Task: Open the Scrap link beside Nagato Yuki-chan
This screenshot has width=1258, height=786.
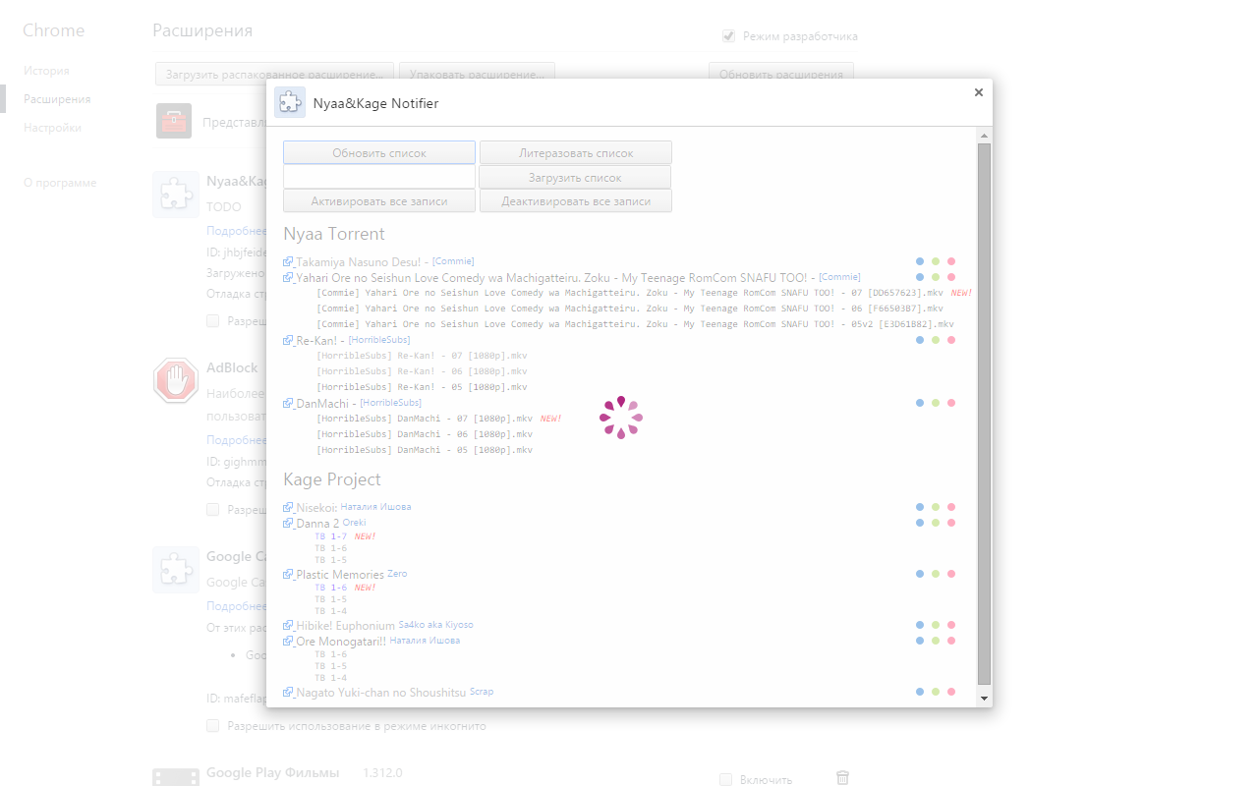Action: point(482,692)
